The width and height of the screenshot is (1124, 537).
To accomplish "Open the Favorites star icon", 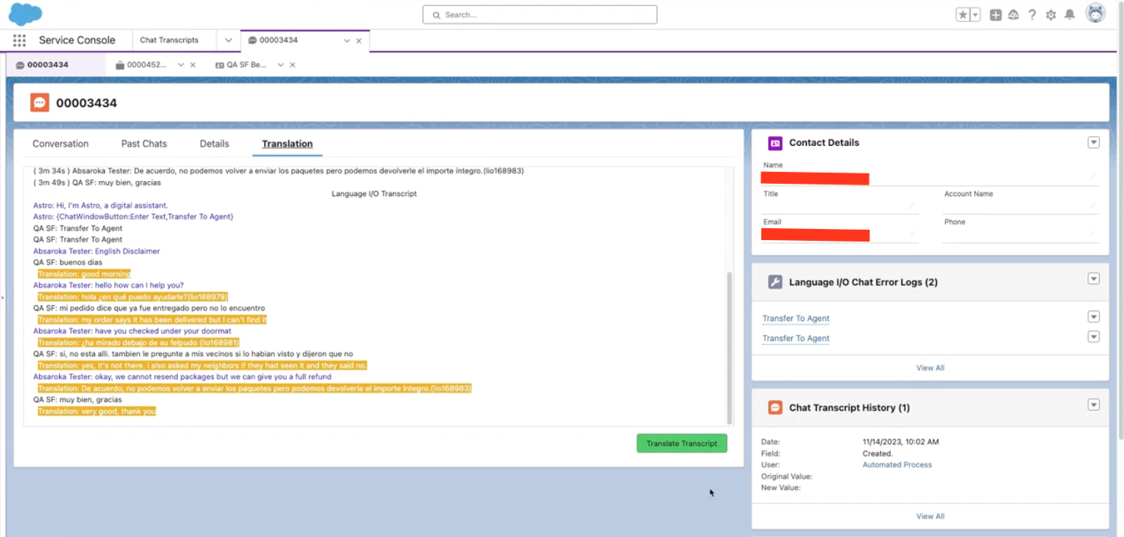I will click(962, 15).
